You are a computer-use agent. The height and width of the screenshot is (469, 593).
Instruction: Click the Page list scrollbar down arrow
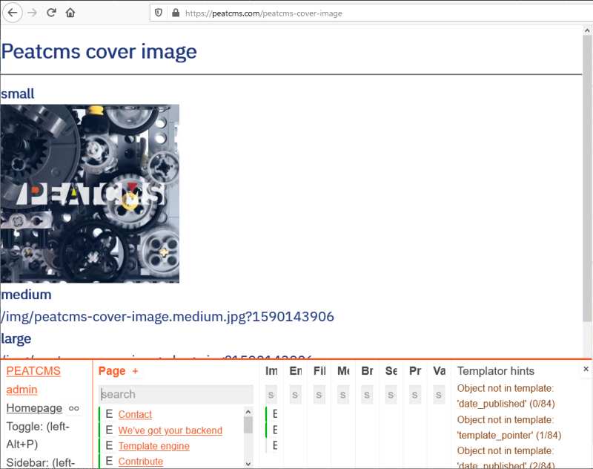pos(248,463)
